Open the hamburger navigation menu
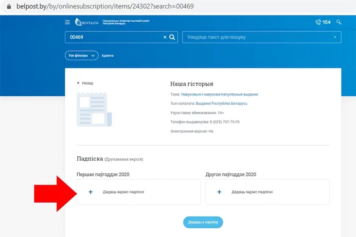The height and width of the screenshot is (237, 356). click(68, 22)
